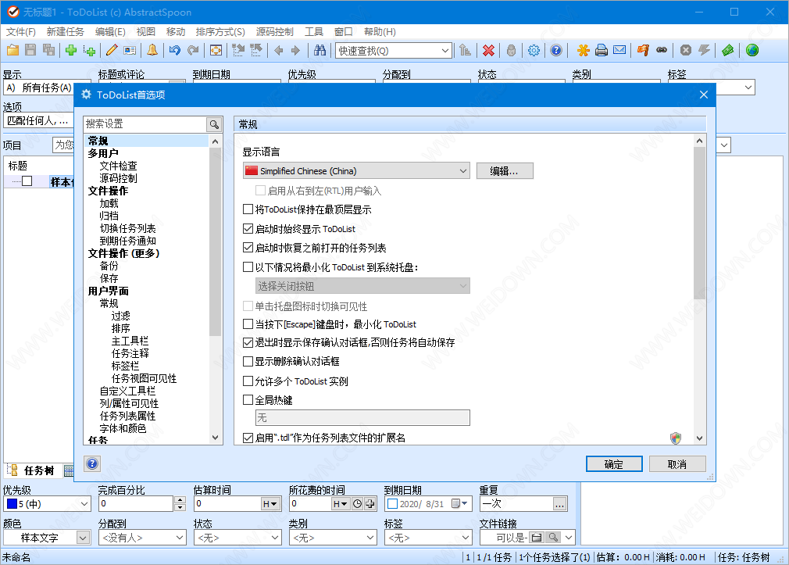Click the gray redo arrow icon
This screenshot has width=789, height=565.
click(x=193, y=50)
